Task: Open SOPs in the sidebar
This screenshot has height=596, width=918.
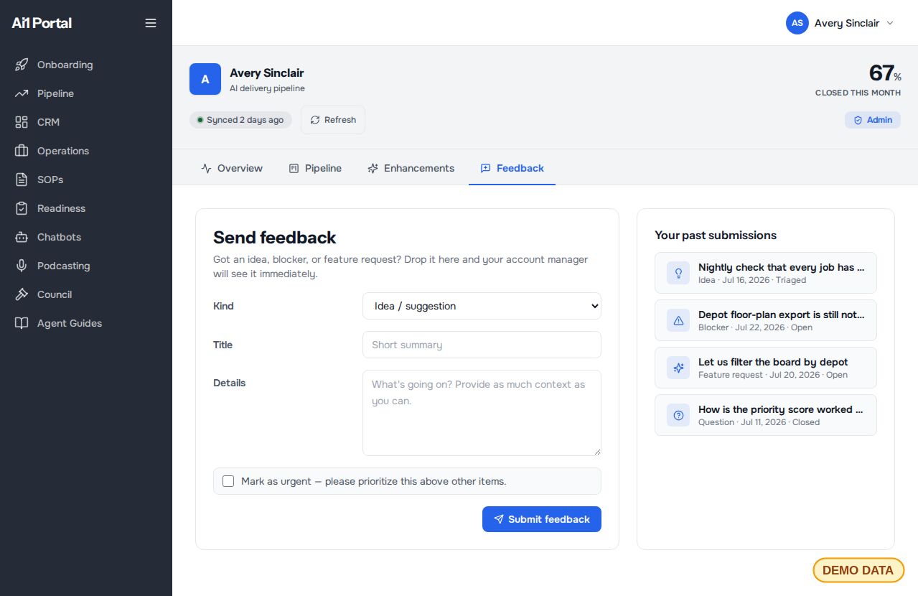Action: point(86,180)
